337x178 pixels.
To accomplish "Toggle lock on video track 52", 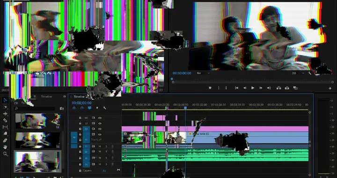I will (x=80, y=123).
